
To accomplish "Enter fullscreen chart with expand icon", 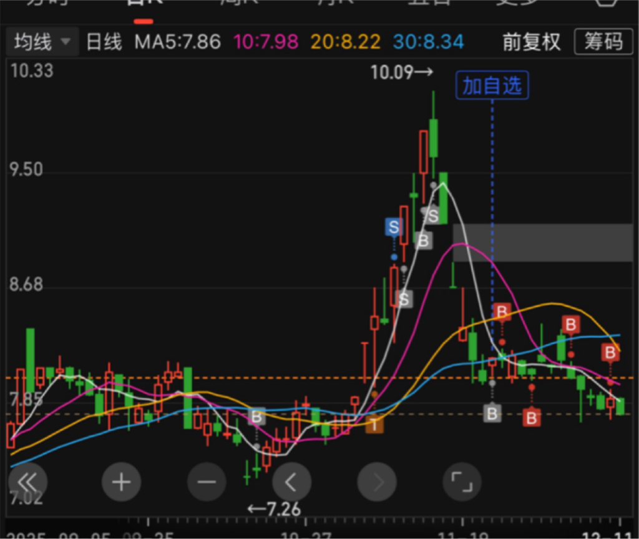I will (x=462, y=482).
